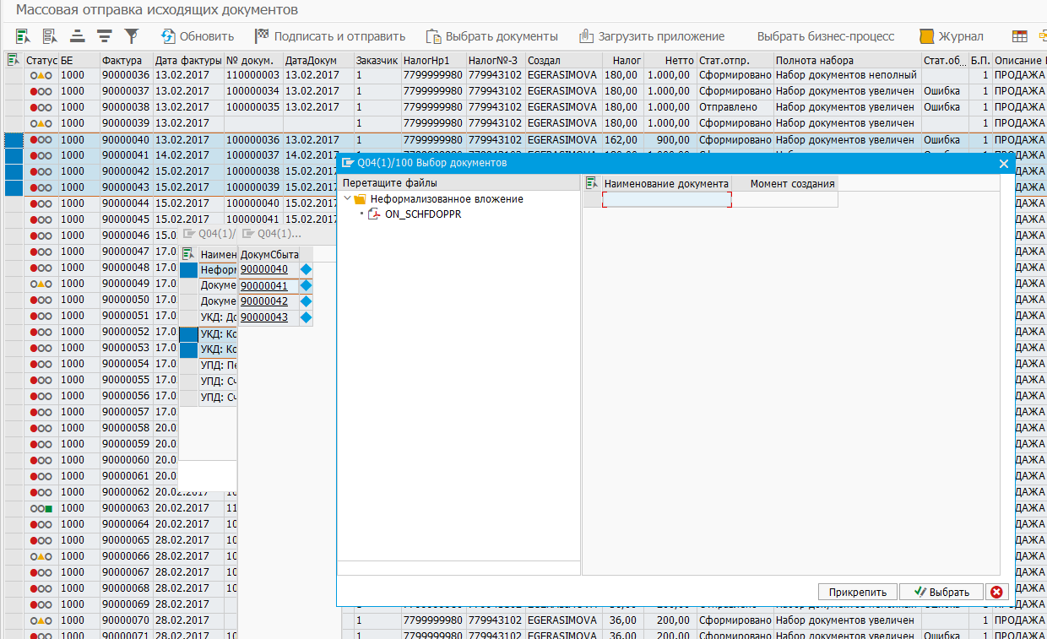Click the sort descending toolbar icon
Screen dimensions: 1047x639
(105, 36)
